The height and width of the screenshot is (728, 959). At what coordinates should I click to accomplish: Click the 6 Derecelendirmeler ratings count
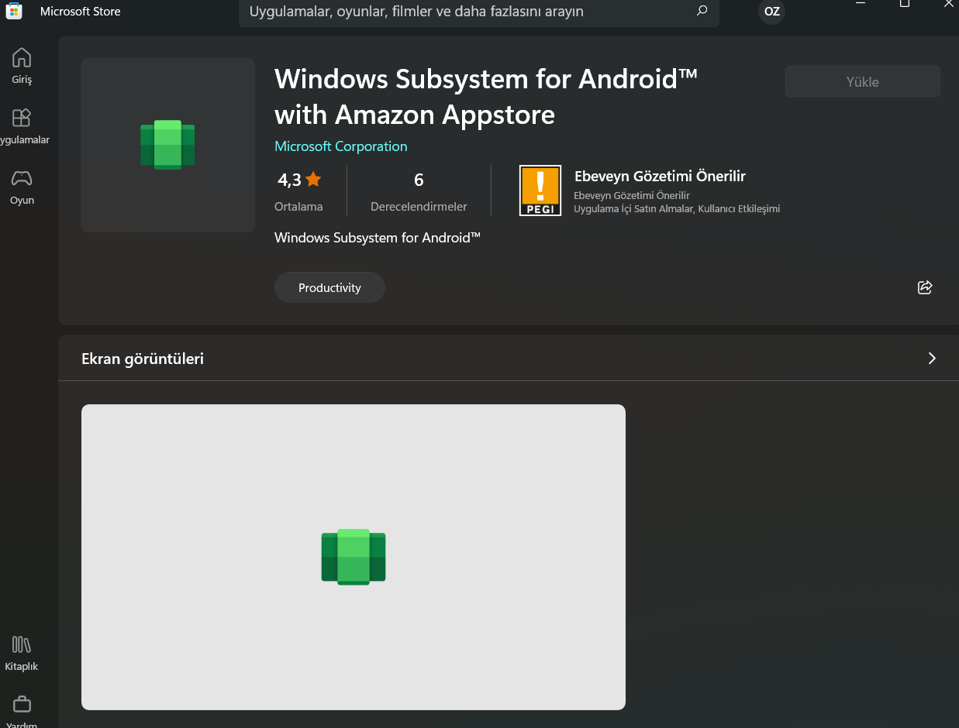tap(419, 191)
